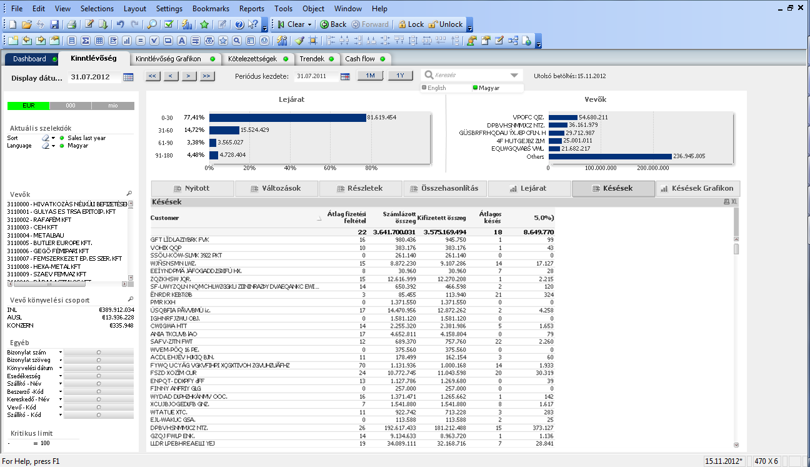This screenshot has width=810, height=467.
Task: Expand the Könyvelési dátum dropdown
Action: [x=61, y=368]
